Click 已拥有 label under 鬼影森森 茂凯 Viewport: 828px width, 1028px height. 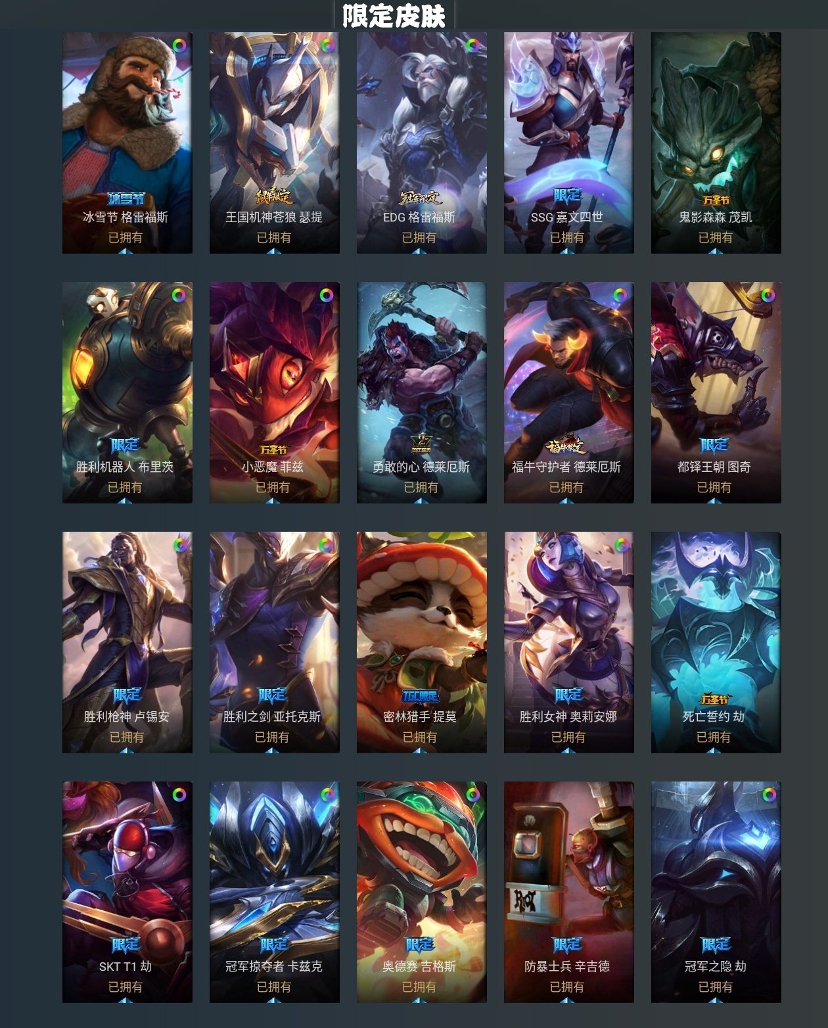coord(715,237)
